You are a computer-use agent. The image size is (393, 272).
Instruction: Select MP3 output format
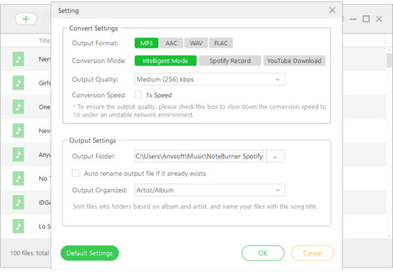(x=146, y=43)
